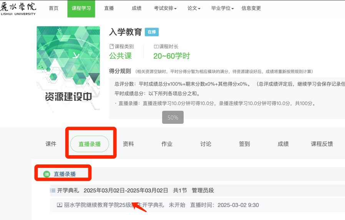Go to 首页 in navigation bar
This screenshot has height=220, width=345.
click(54, 8)
